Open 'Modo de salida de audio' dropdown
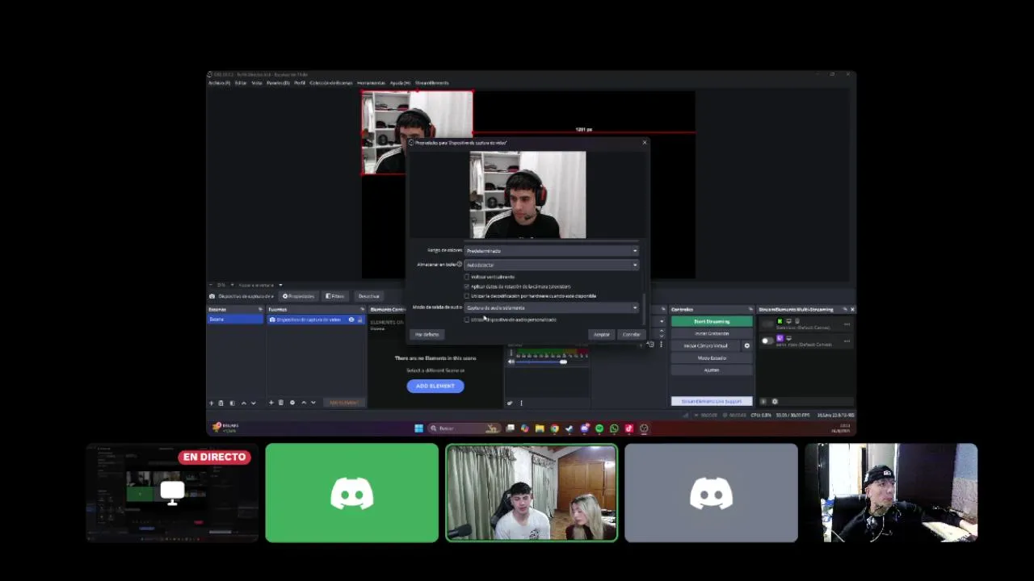The height and width of the screenshot is (581, 1034). (551, 307)
